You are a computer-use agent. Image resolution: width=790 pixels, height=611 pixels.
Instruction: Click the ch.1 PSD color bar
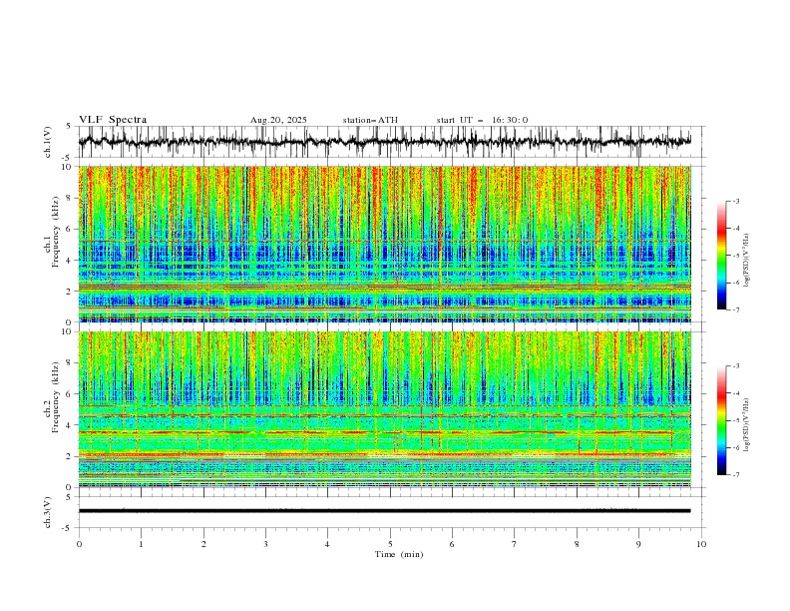coord(721,256)
